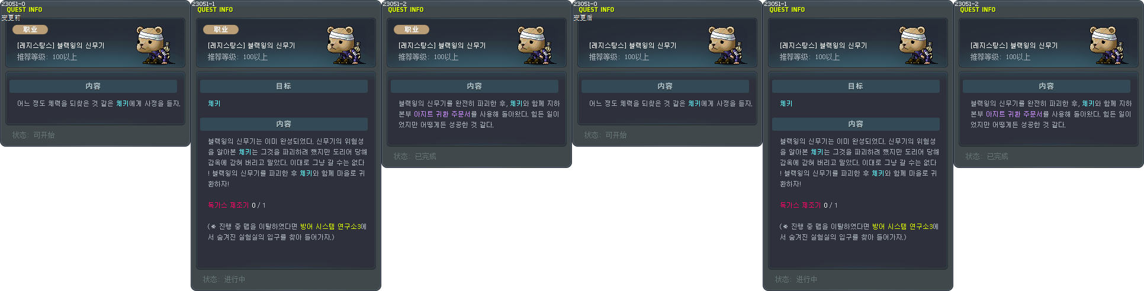Click the 状态: 已完成 status in the rightmost panel
This screenshot has width=1144, height=291.
click(986, 156)
